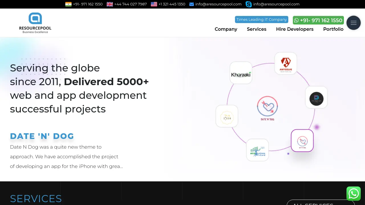This screenshot has width=365, height=205.
Task: Open the Hire Developers menu
Action: (295, 29)
